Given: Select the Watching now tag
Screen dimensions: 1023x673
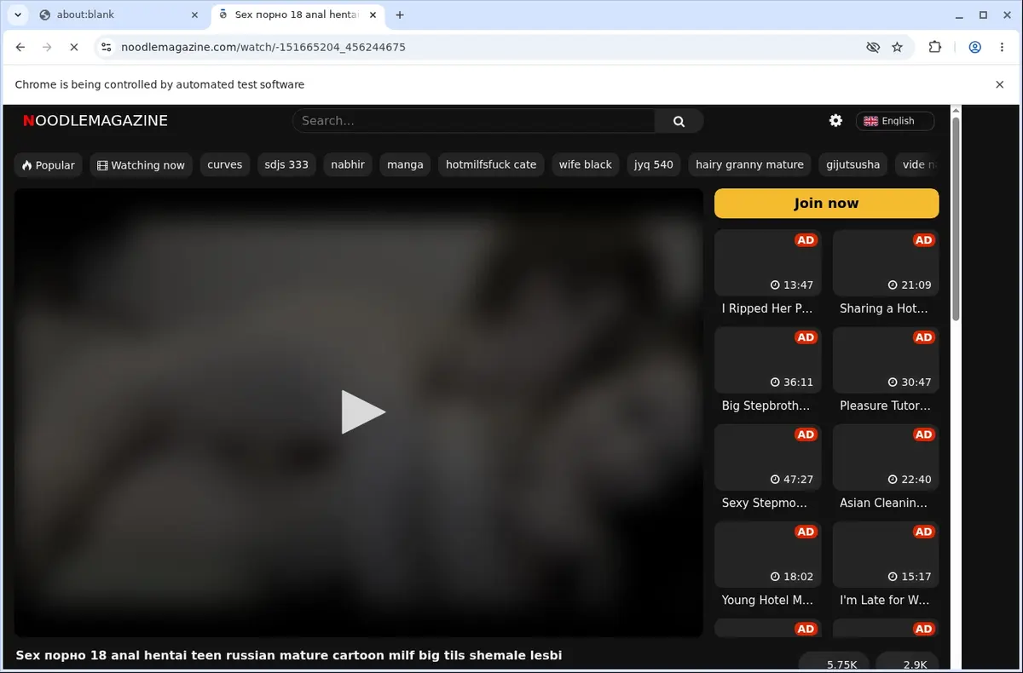Looking at the screenshot, I should pos(142,164).
